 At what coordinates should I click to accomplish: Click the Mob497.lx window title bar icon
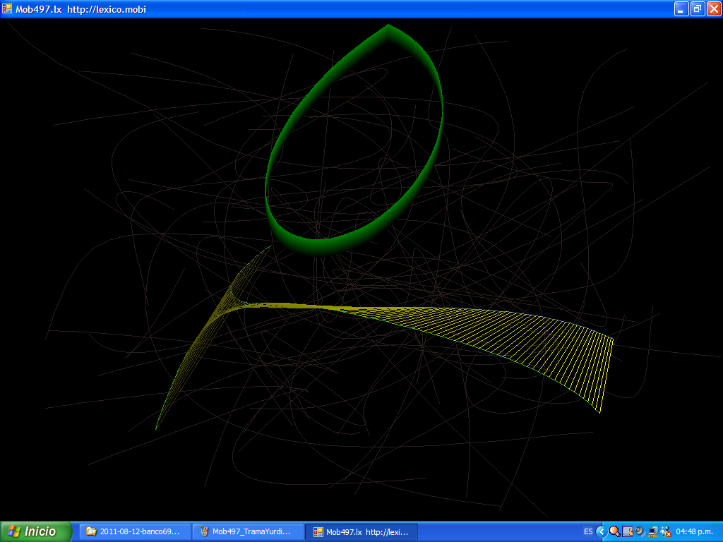pos(7,8)
